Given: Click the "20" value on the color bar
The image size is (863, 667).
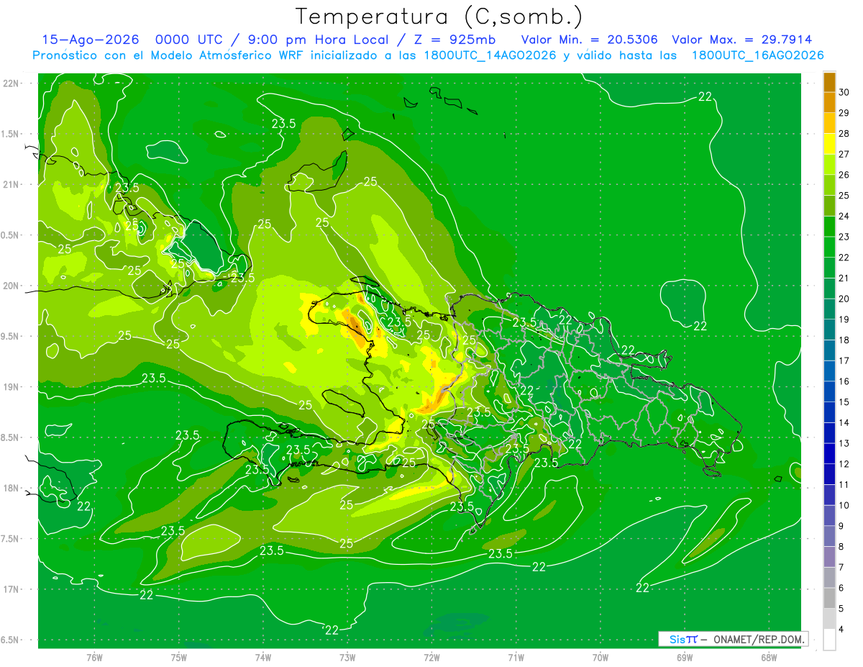Looking at the screenshot, I should coord(844,299).
